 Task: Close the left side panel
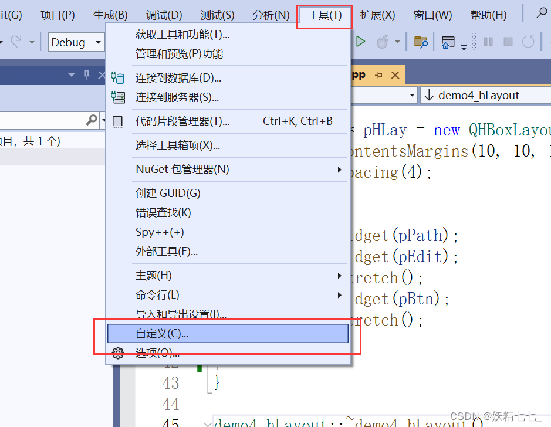coord(102,75)
